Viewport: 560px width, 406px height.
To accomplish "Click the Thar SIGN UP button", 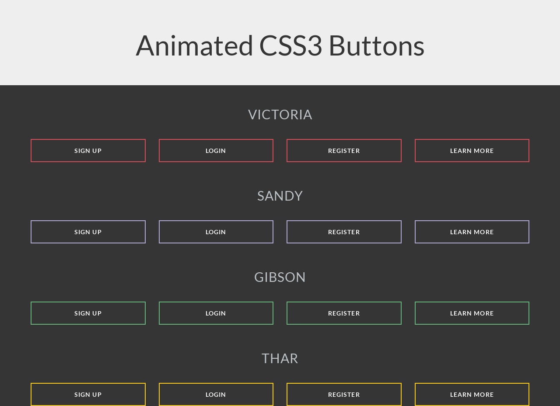I will pos(88,394).
